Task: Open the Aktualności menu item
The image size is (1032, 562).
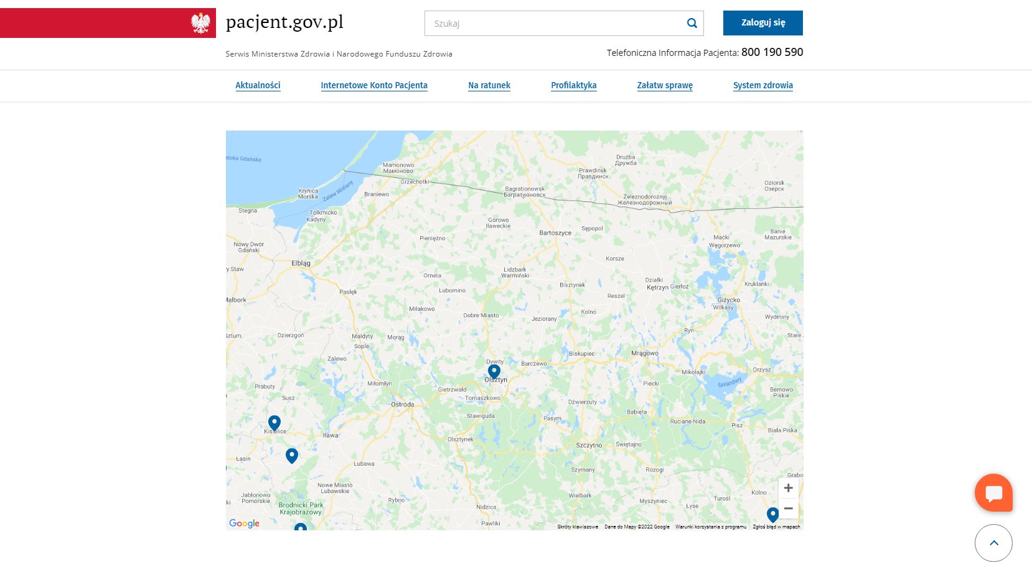Action: [258, 85]
